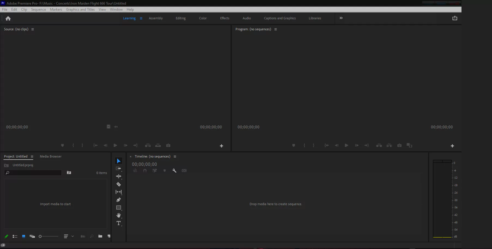Create a new bin with the folder icon
The width and height of the screenshot is (492, 249).
pos(100,236)
